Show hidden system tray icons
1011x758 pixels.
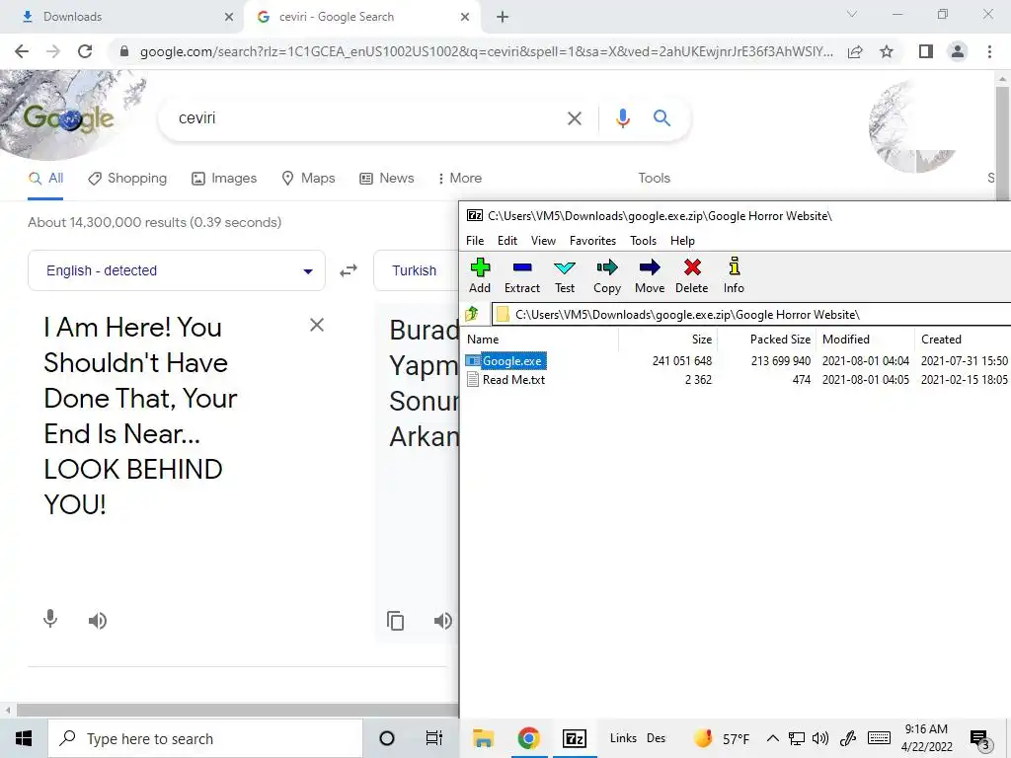tap(772, 738)
